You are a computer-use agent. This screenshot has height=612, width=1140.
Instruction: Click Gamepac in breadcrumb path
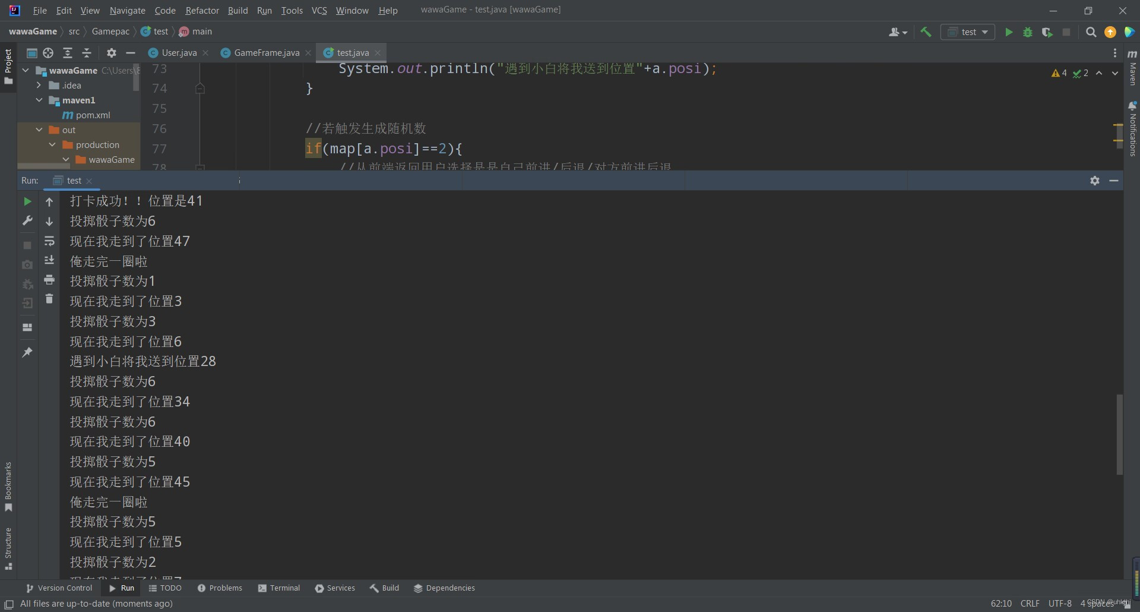point(110,31)
